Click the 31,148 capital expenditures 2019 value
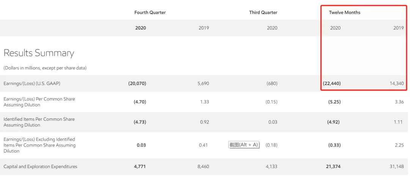 [x=397, y=167]
